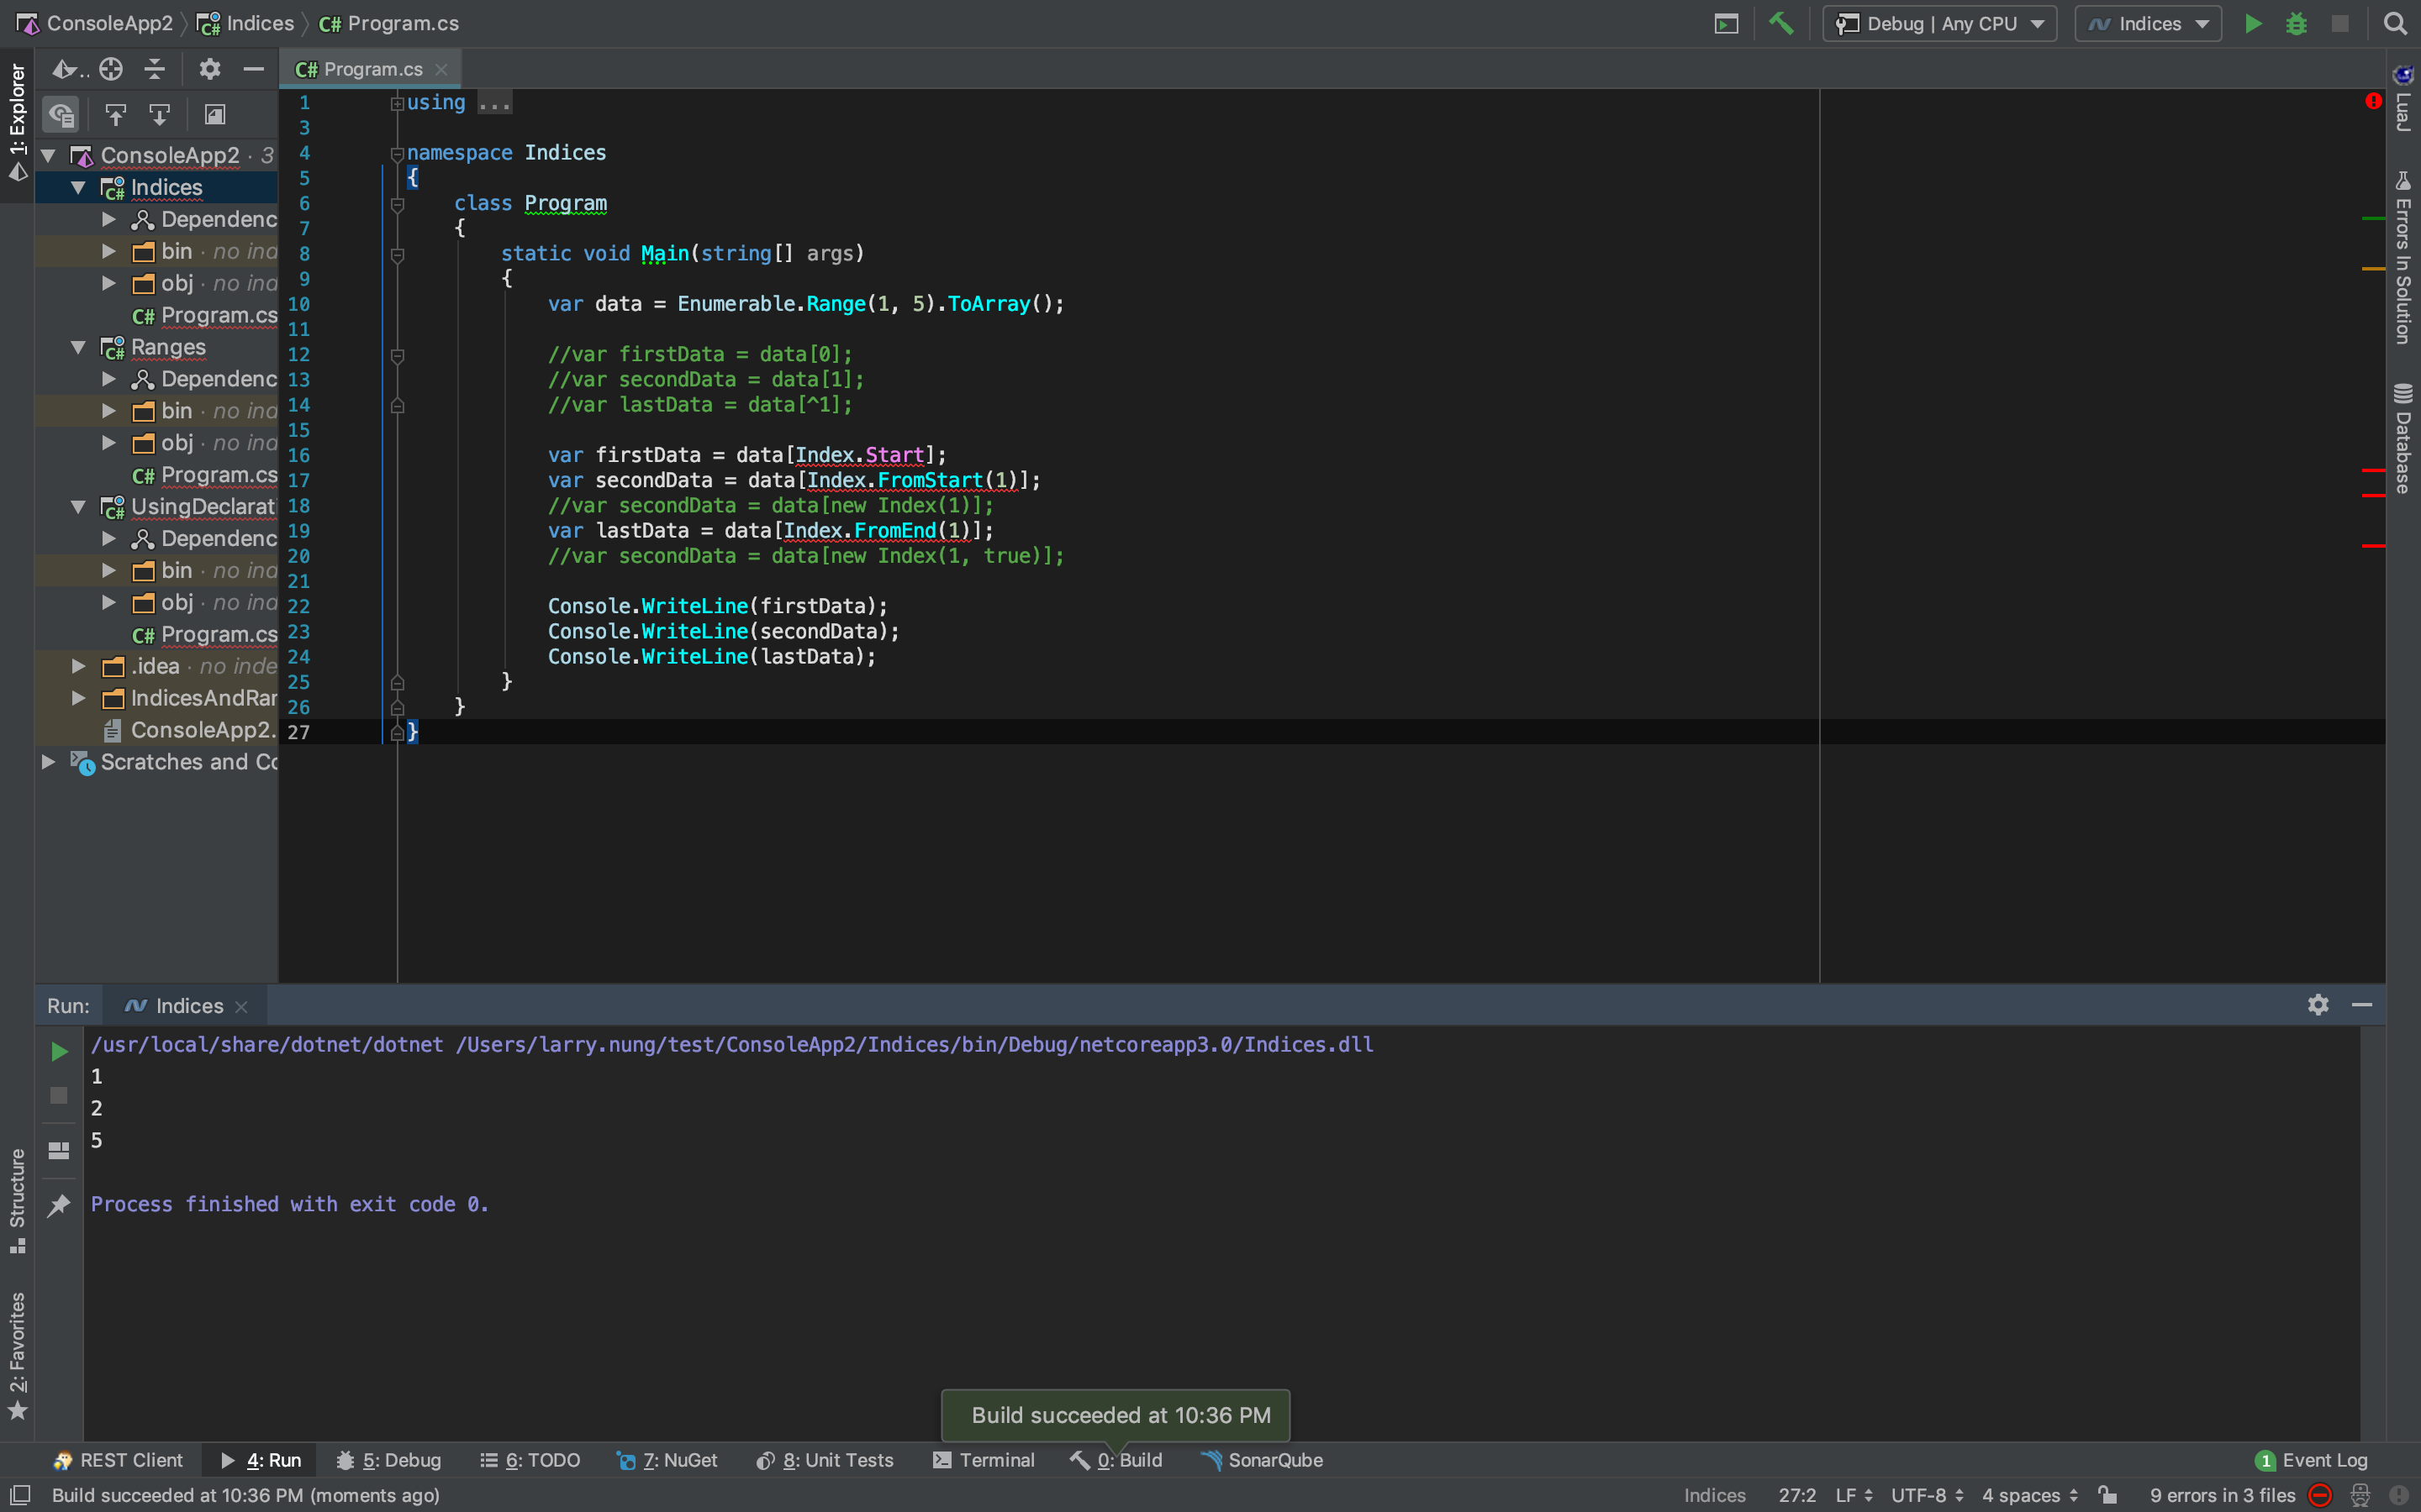Click the red error indicator at the top of the editor stripe
This screenshot has width=2421, height=1512.
(x=2373, y=101)
